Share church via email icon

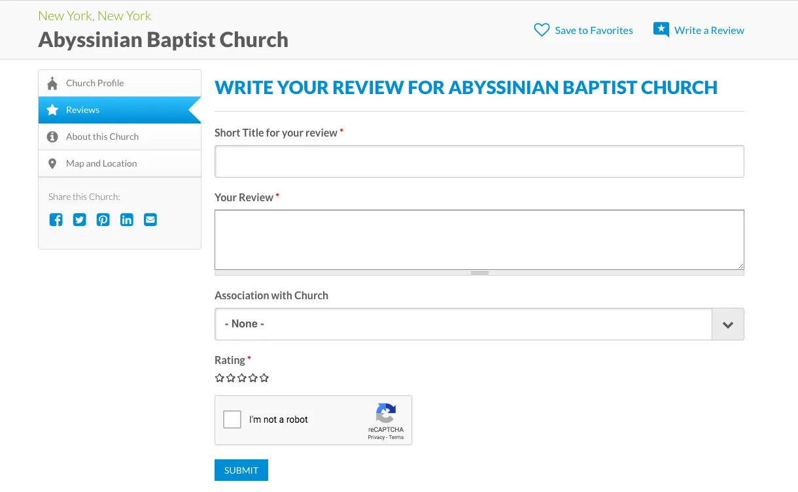pos(150,220)
